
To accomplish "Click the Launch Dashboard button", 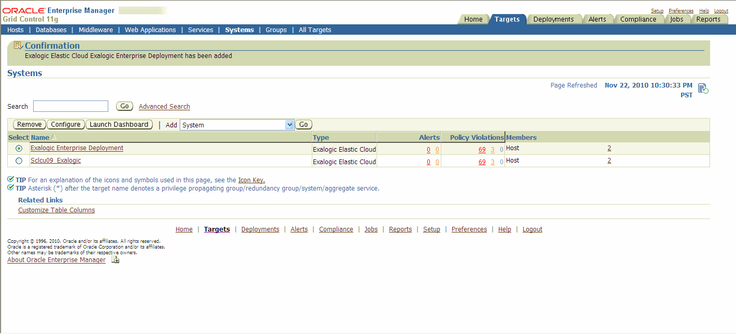I will pos(119,125).
